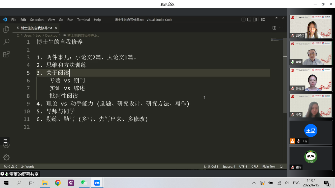This screenshot has width=335, height=188.
Task: Toggle the primary side bar visibility
Action: (x=243, y=19)
